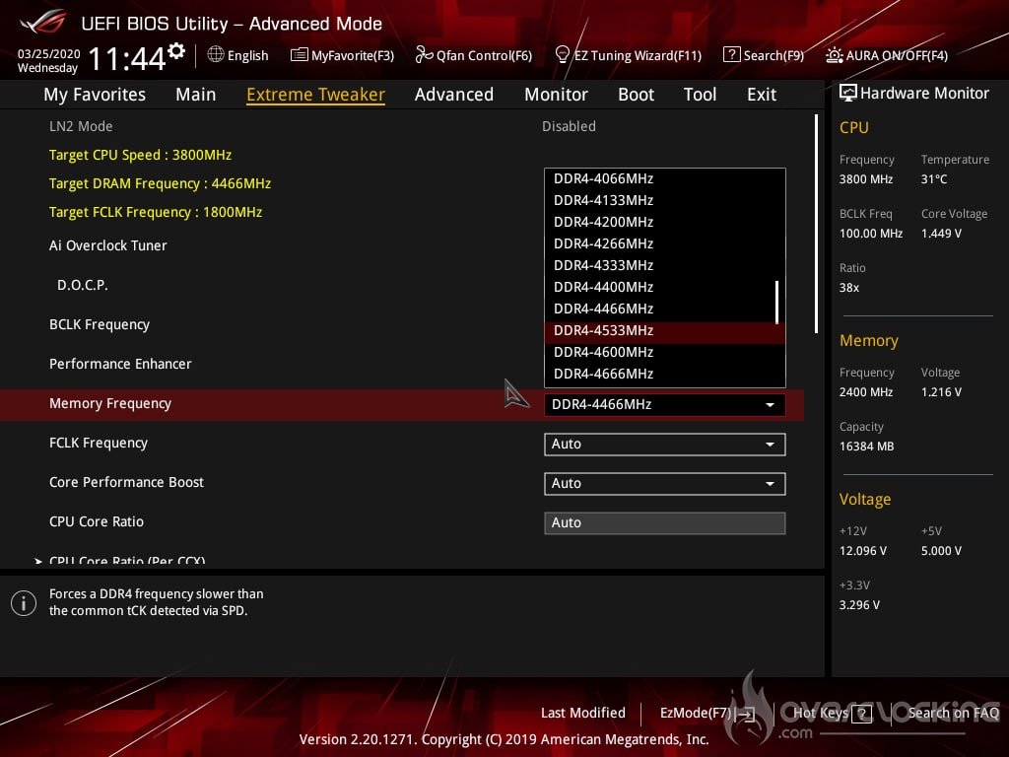This screenshot has width=1009, height=757.
Task: Click the FCLK Frequency label
Action: pyautogui.click(x=99, y=443)
